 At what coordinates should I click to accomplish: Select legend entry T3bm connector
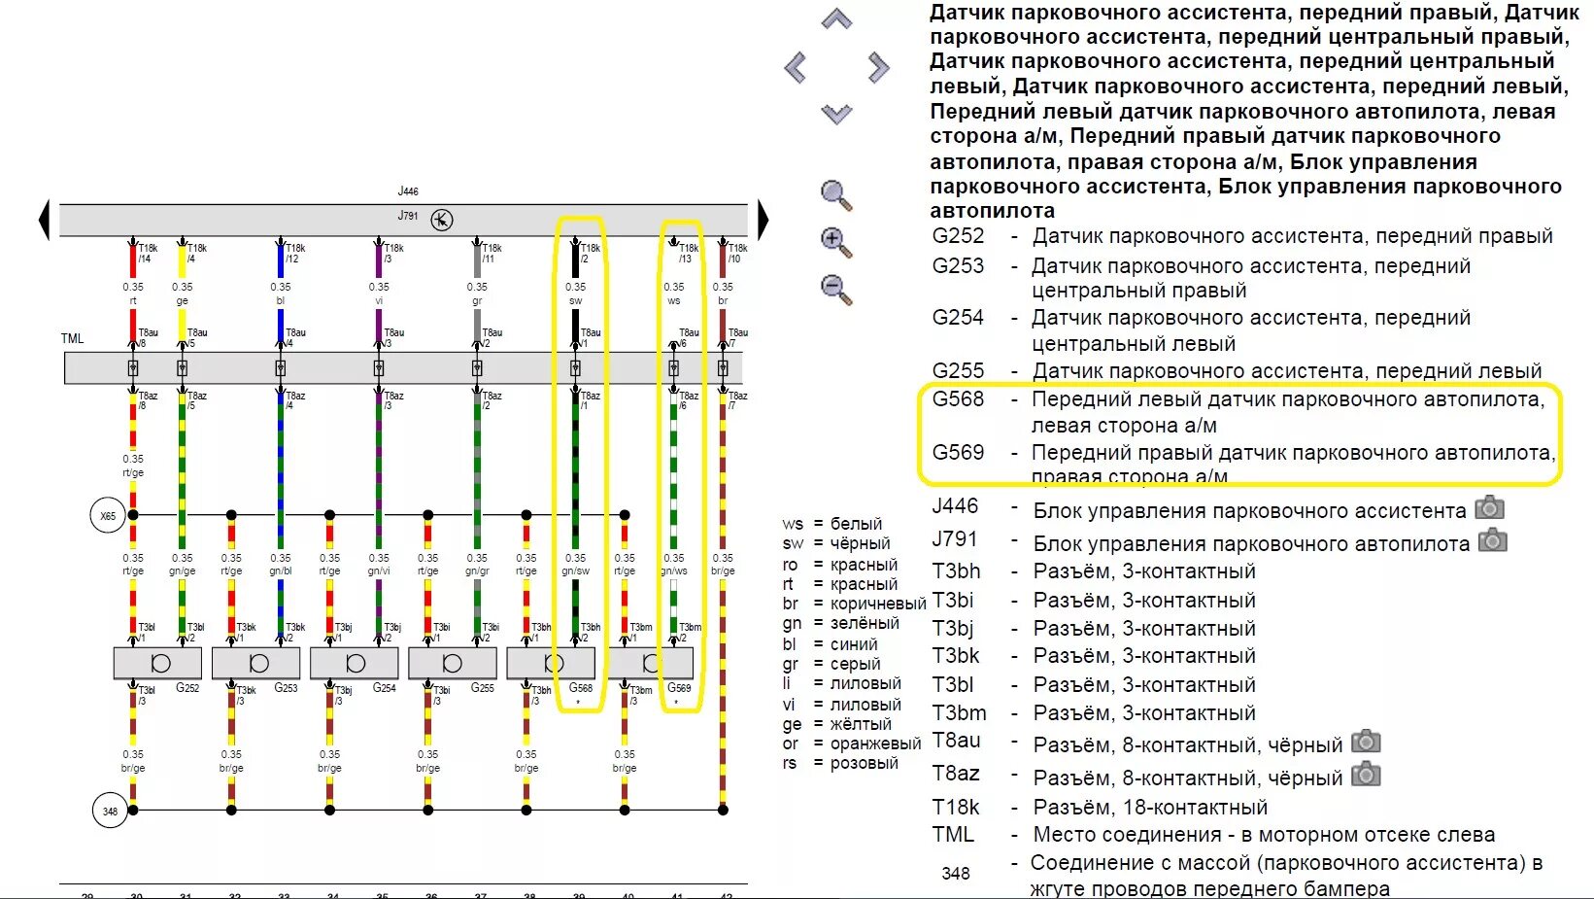1094,713
